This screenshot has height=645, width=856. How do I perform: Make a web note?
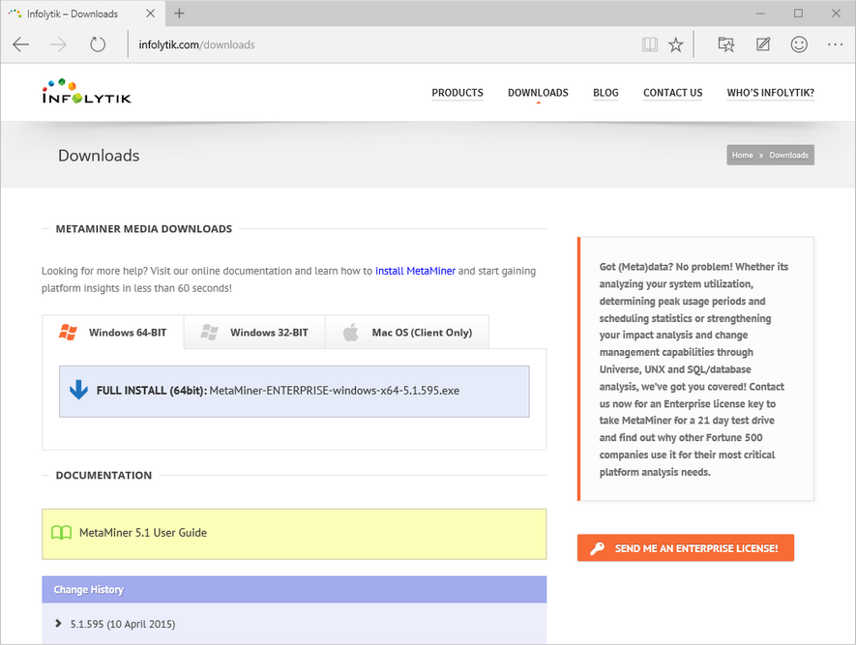pyautogui.click(x=763, y=44)
